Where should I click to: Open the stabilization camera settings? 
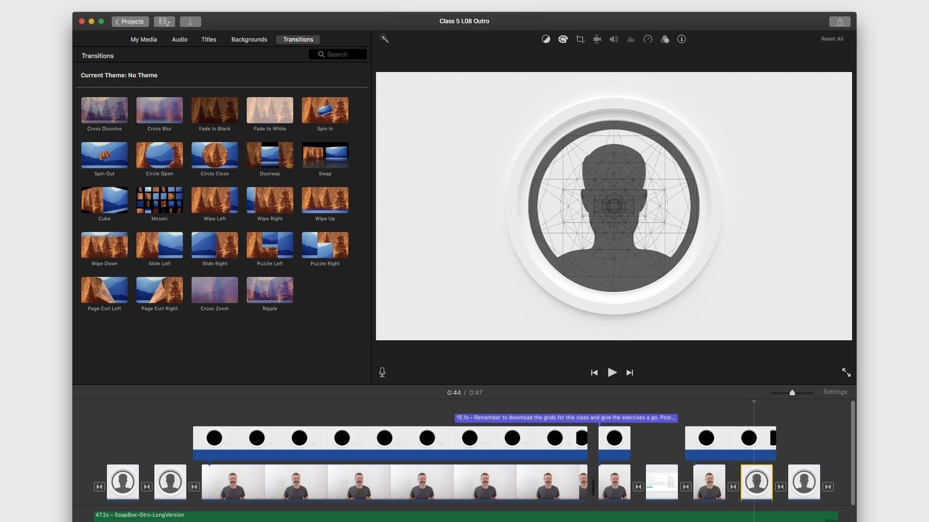click(x=597, y=39)
